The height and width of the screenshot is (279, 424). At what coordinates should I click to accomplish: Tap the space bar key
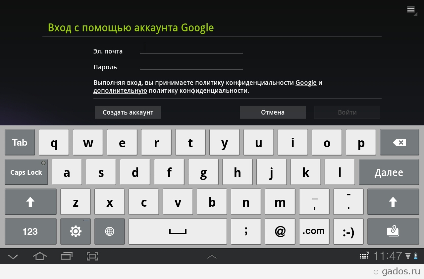pyautogui.click(x=178, y=231)
